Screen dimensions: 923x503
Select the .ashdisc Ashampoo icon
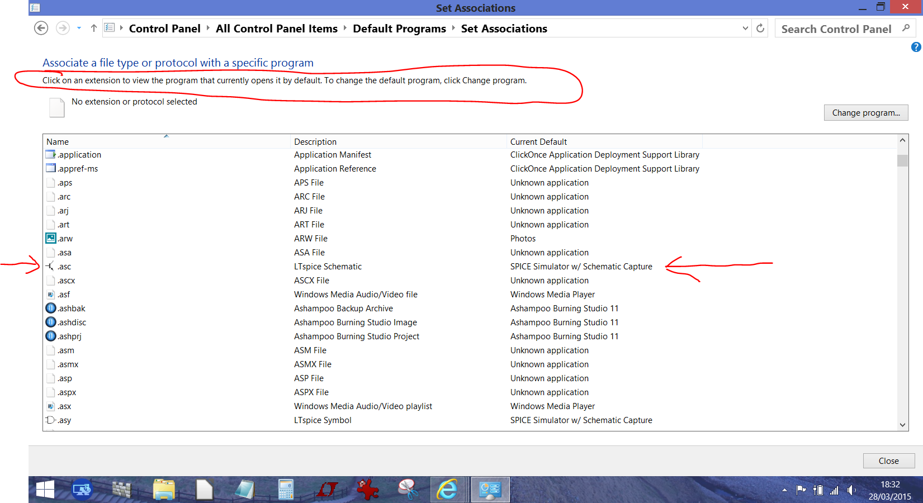[x=51, y=322]
